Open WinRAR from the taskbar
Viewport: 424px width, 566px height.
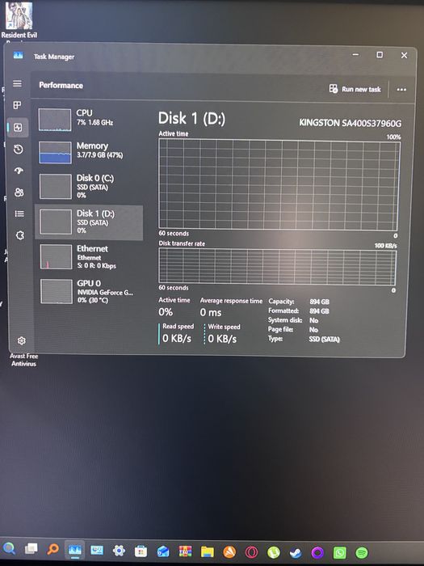[x=185, y=551]
